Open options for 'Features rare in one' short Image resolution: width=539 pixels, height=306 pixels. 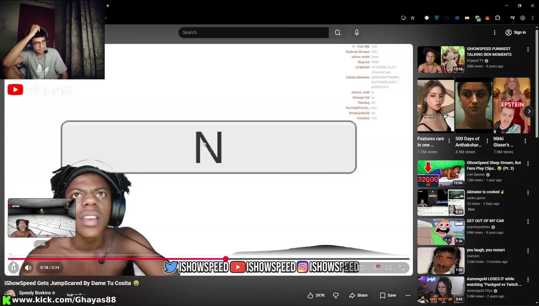click(449, 141)
